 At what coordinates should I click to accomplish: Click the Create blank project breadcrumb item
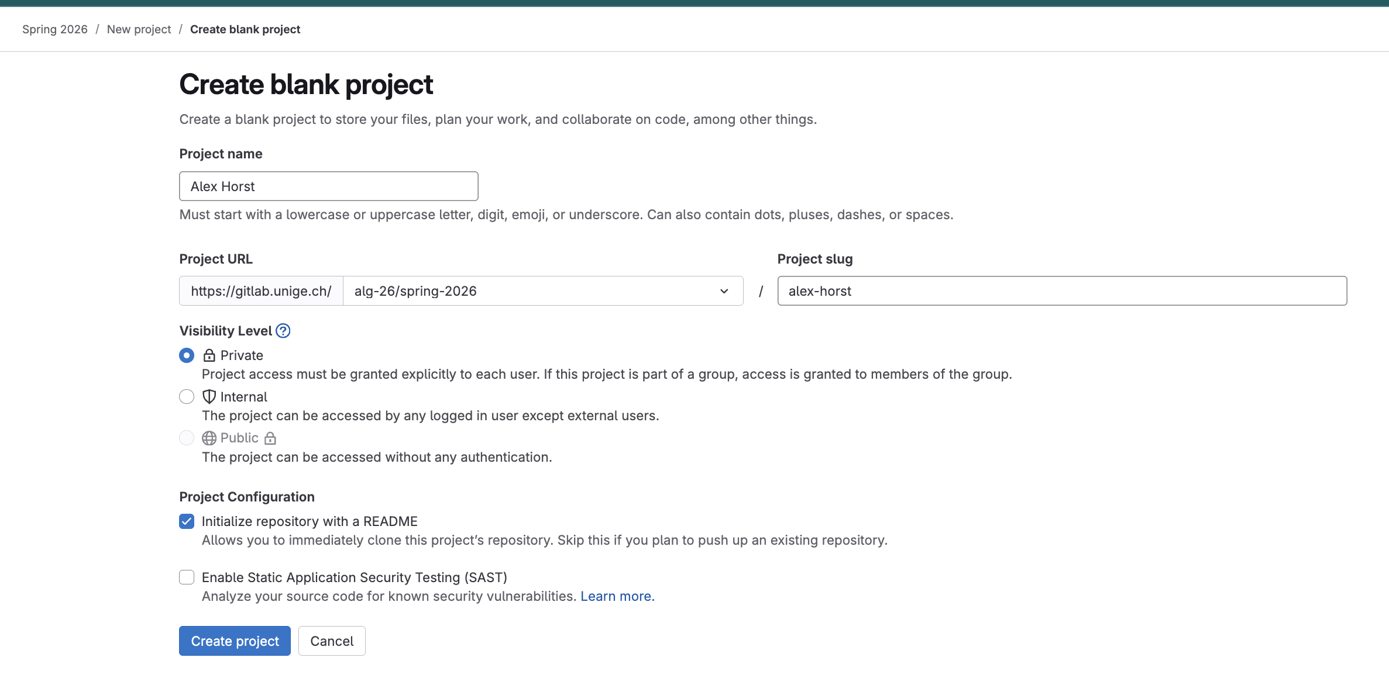[245, 29]
